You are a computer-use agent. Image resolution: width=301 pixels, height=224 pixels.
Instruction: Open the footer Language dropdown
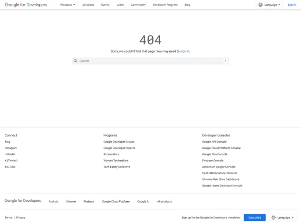[282, 217]
